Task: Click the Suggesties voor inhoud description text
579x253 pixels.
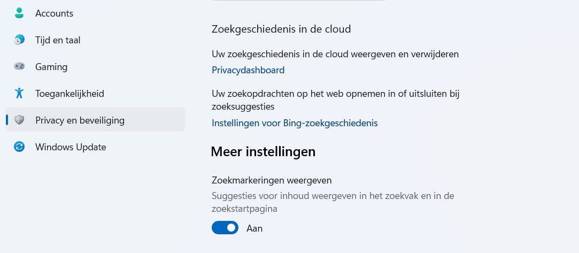Action: coord(333,196)
